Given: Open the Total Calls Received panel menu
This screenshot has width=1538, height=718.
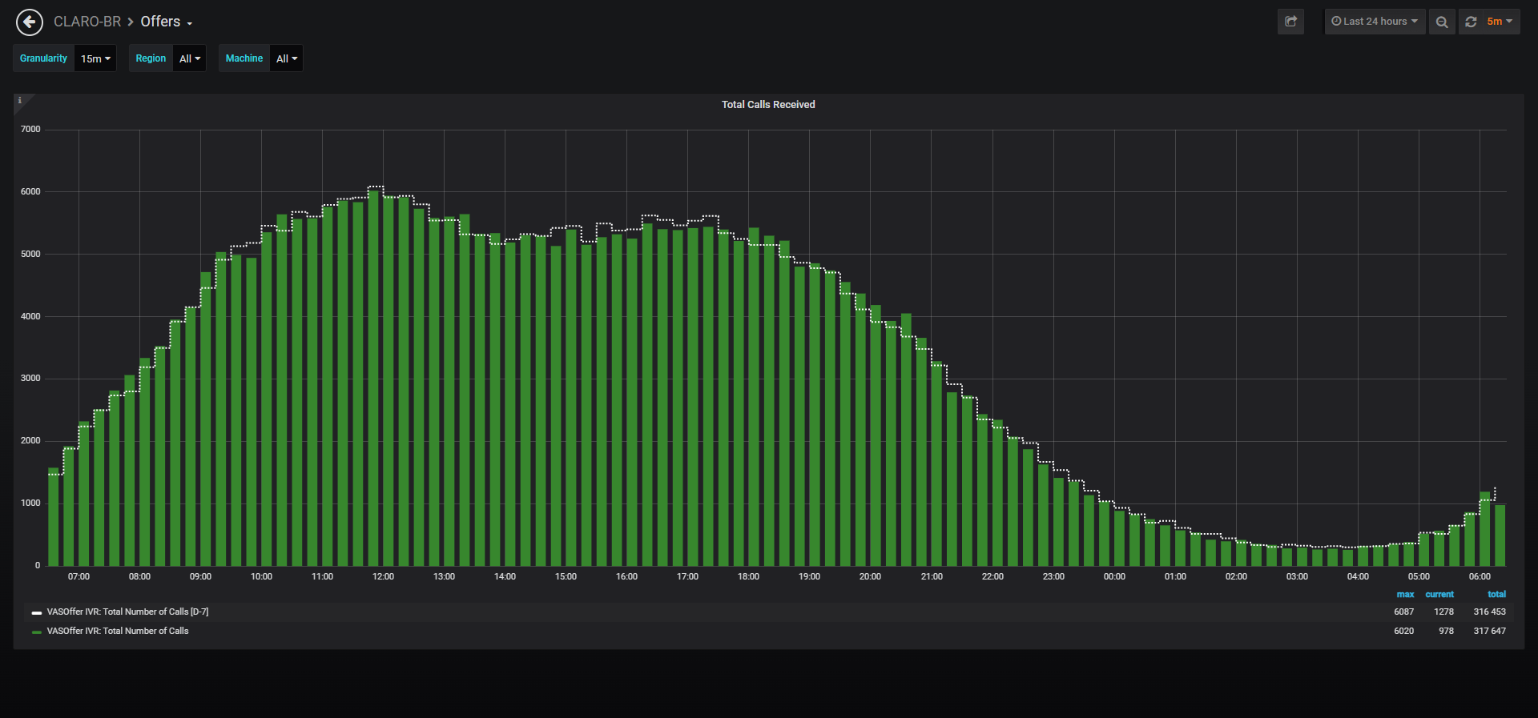Looking at the screenshot, I should click(x=768, y=105).
